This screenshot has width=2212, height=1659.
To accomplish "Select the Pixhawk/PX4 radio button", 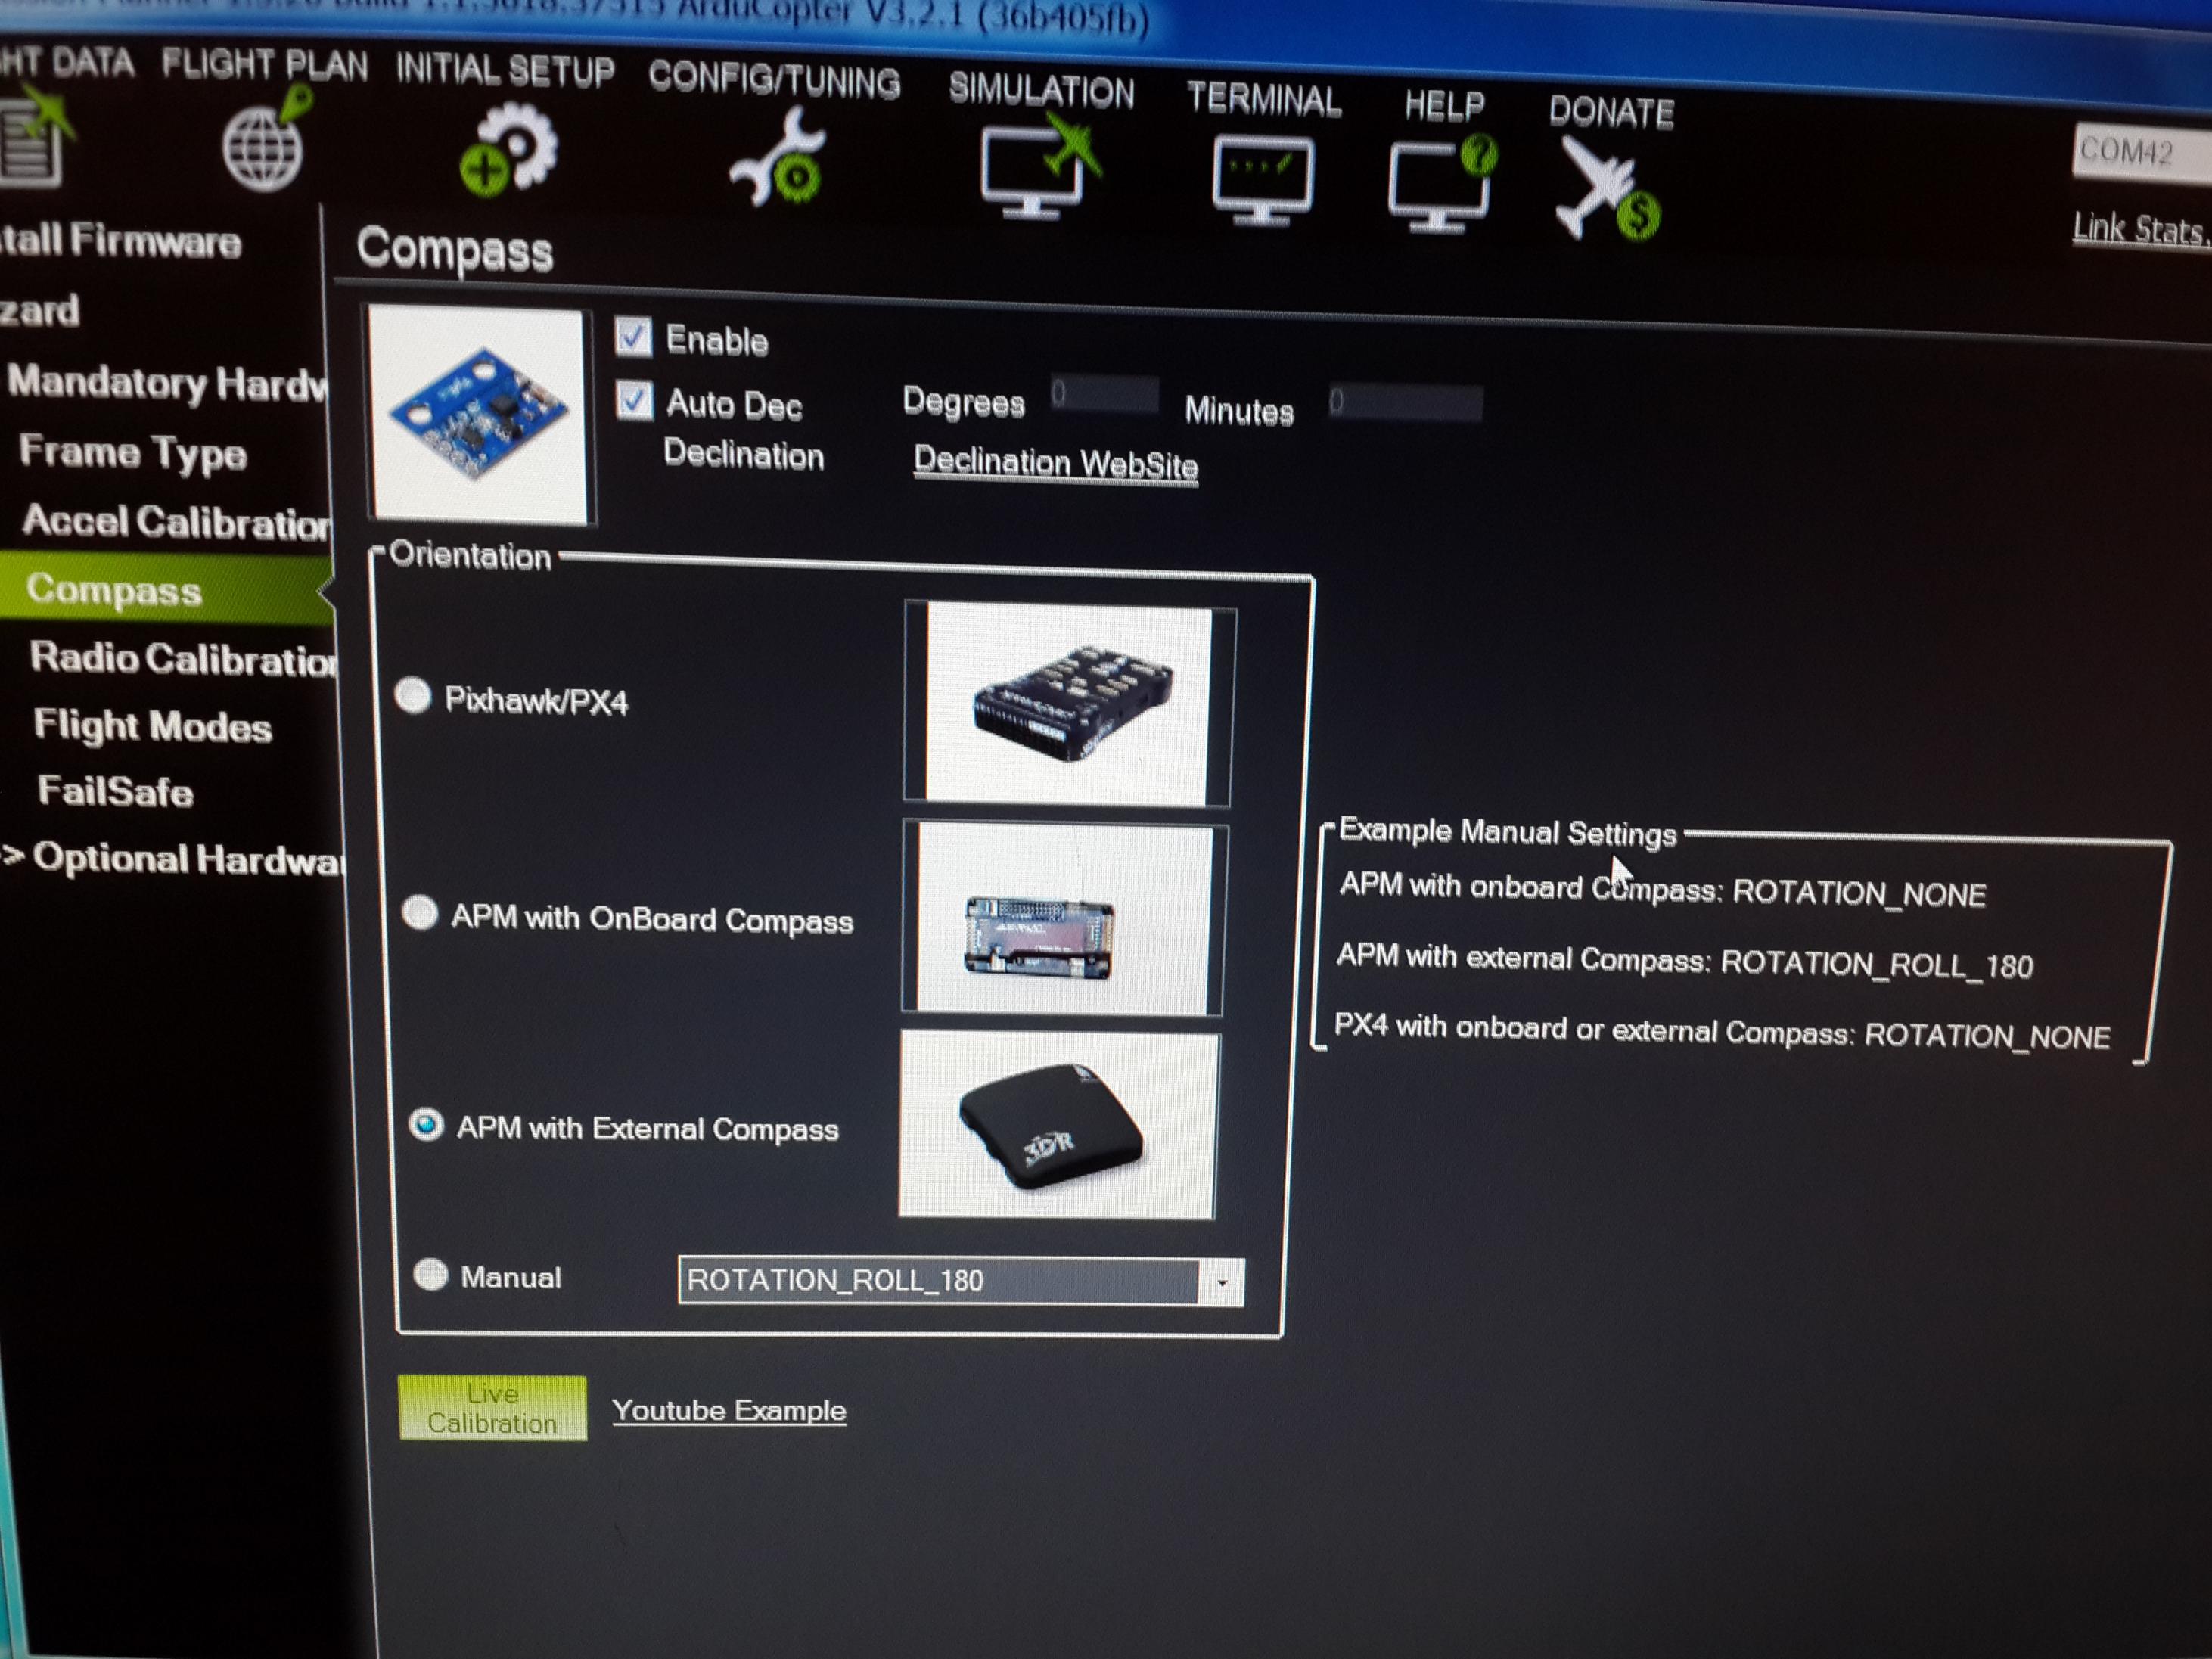I will tap(413, 695).
